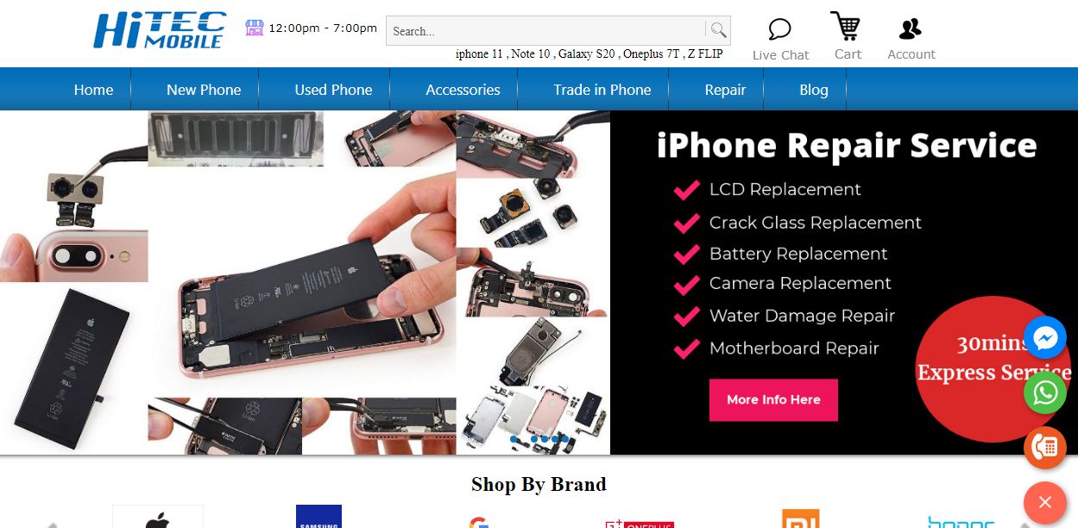
Task: Select the Apple brand logo
Action: [x=157, y=518]
